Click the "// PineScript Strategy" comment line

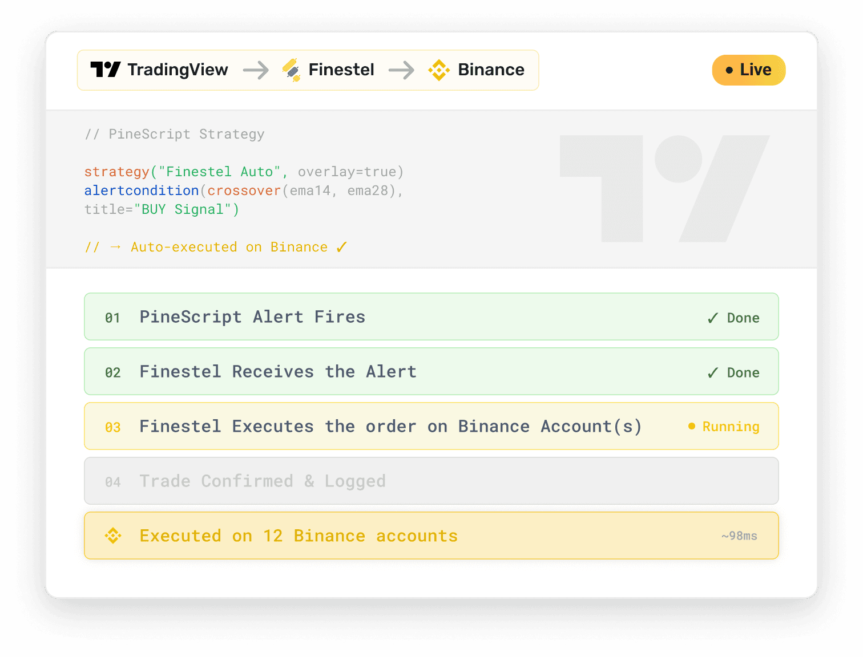175,135
